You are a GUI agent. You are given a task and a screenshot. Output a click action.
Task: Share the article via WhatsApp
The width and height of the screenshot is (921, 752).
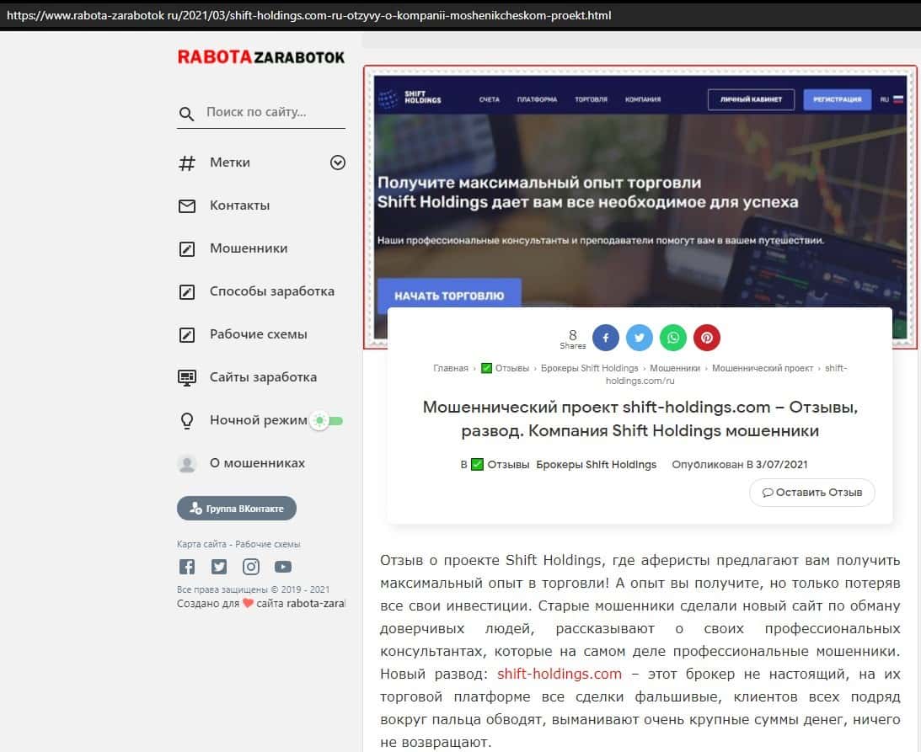pyautogui.click(x=673, y=338)
